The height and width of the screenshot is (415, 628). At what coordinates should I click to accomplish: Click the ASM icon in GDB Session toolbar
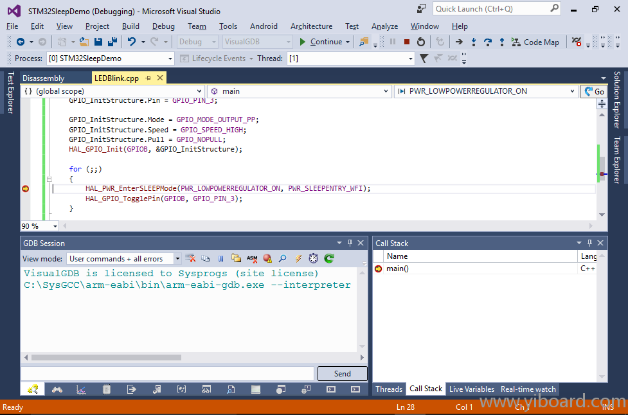tap(251, 258)
